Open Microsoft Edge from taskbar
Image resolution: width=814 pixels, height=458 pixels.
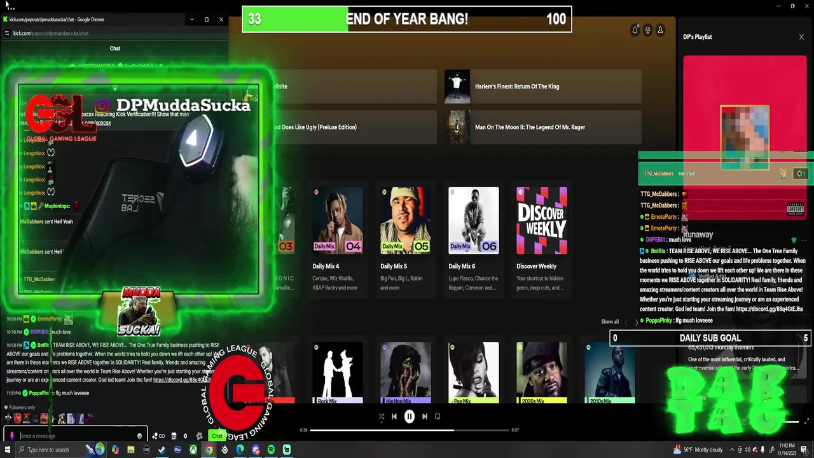pos(240,450)
